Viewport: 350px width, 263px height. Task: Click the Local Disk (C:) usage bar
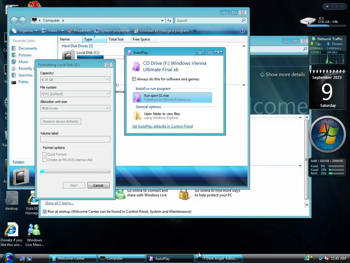click(100, 57)
